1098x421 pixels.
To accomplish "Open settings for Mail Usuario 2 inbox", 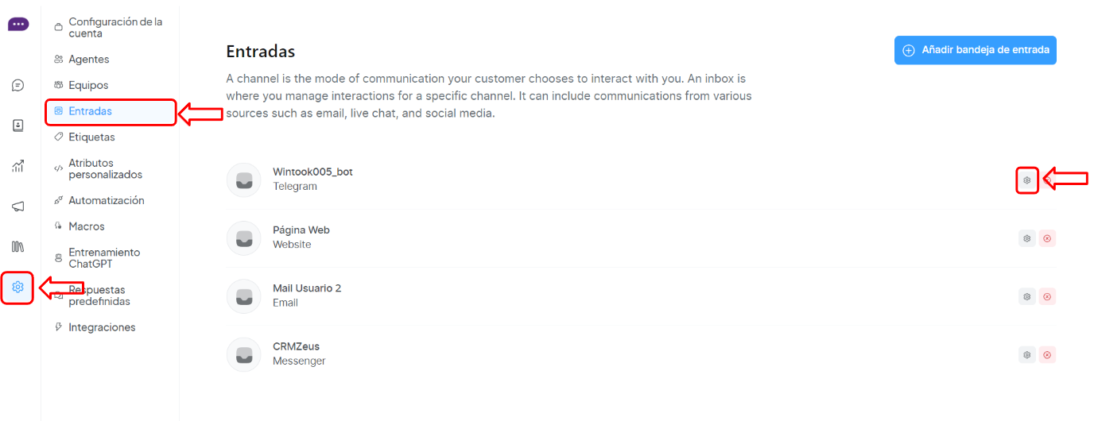I will 1027,296.
